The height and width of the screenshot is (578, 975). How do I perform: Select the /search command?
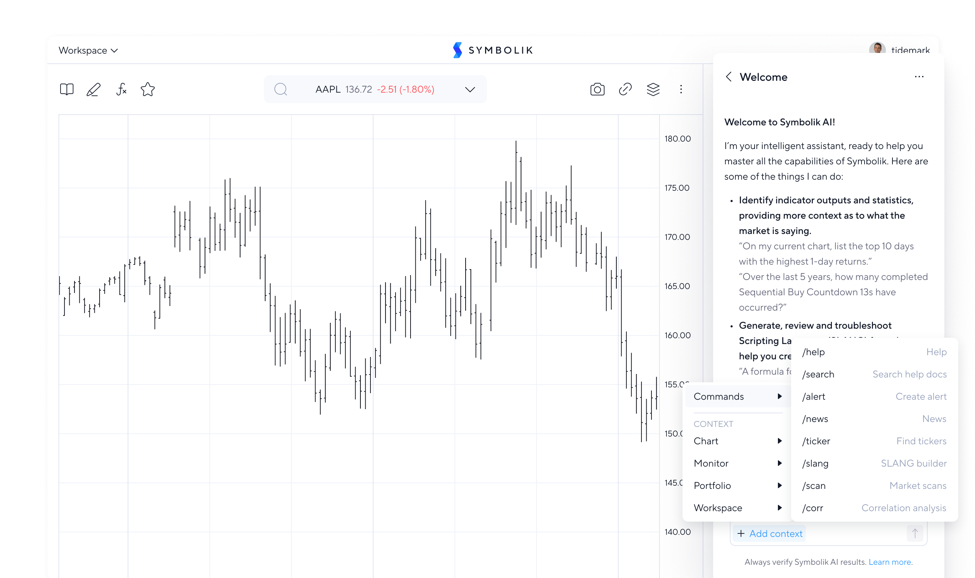coord(874,374)
